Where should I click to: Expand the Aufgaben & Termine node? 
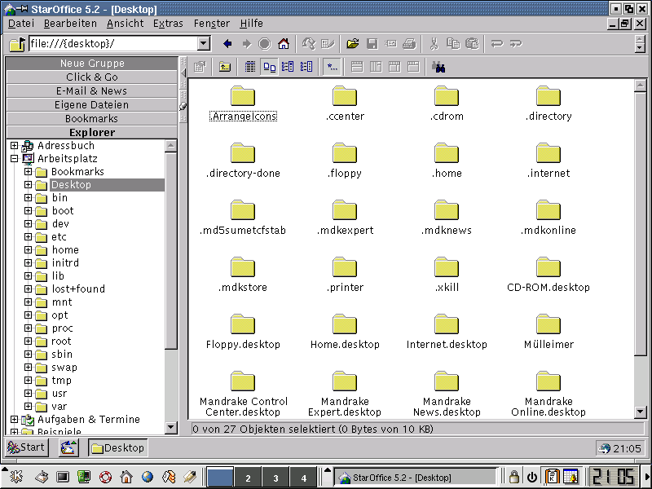tap(14, 419)
